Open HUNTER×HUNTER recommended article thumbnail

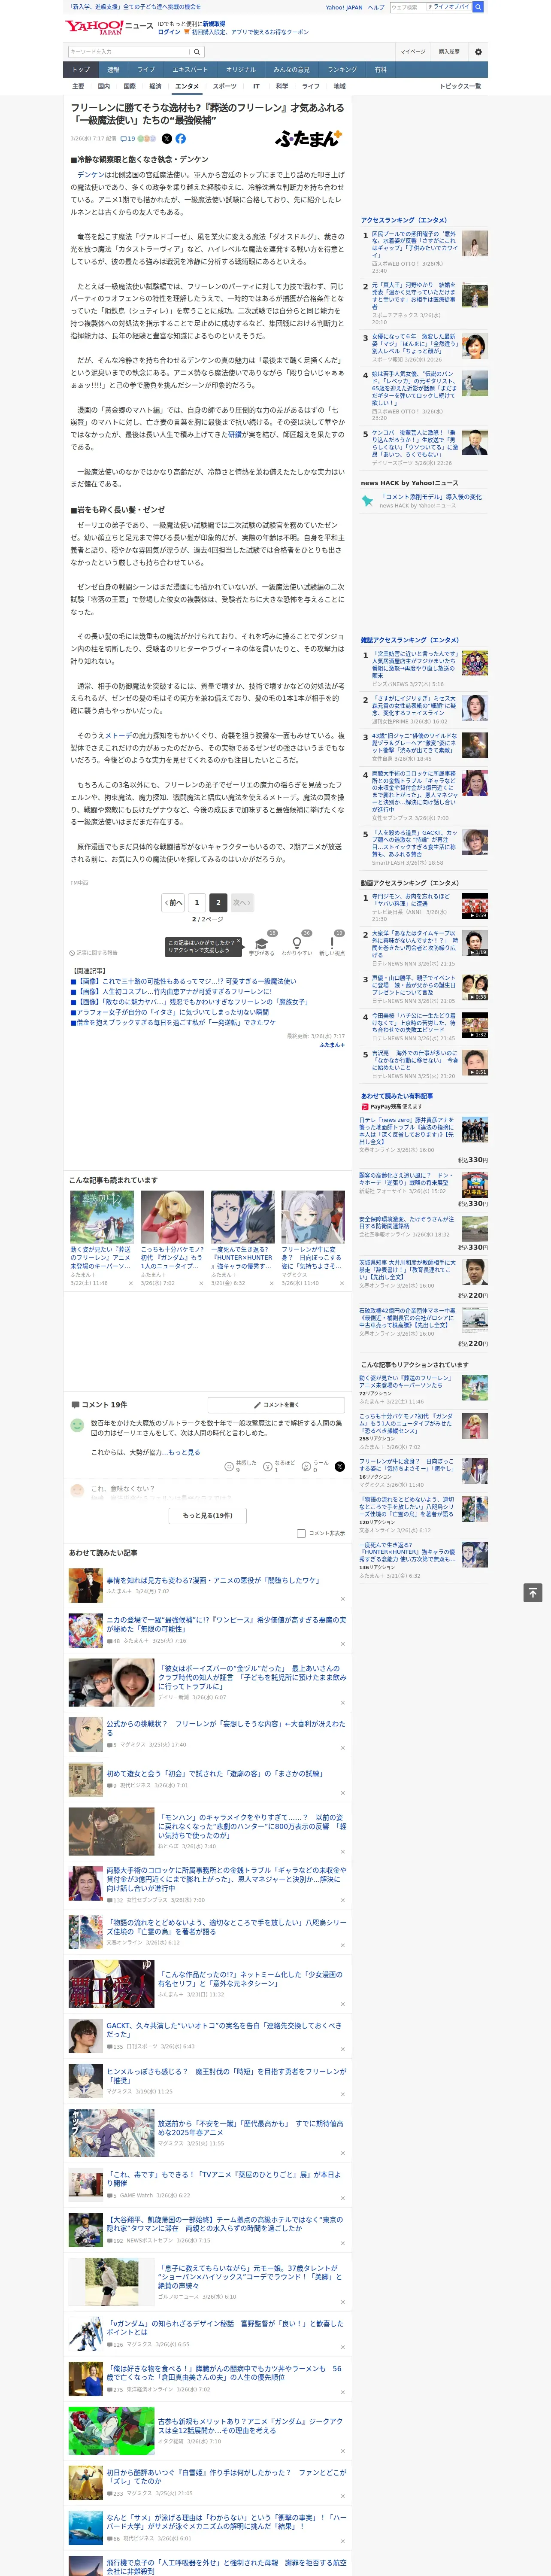click(x=242, y=1217)
